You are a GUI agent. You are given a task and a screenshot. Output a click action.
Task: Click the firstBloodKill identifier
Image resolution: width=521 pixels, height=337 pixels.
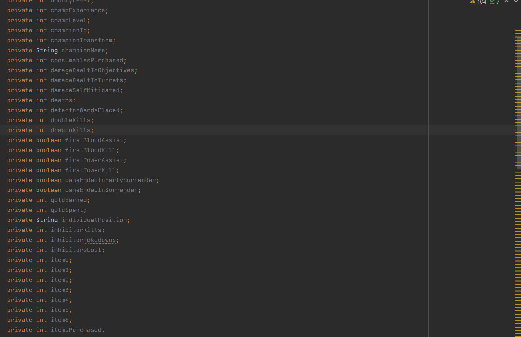(91, 150)
